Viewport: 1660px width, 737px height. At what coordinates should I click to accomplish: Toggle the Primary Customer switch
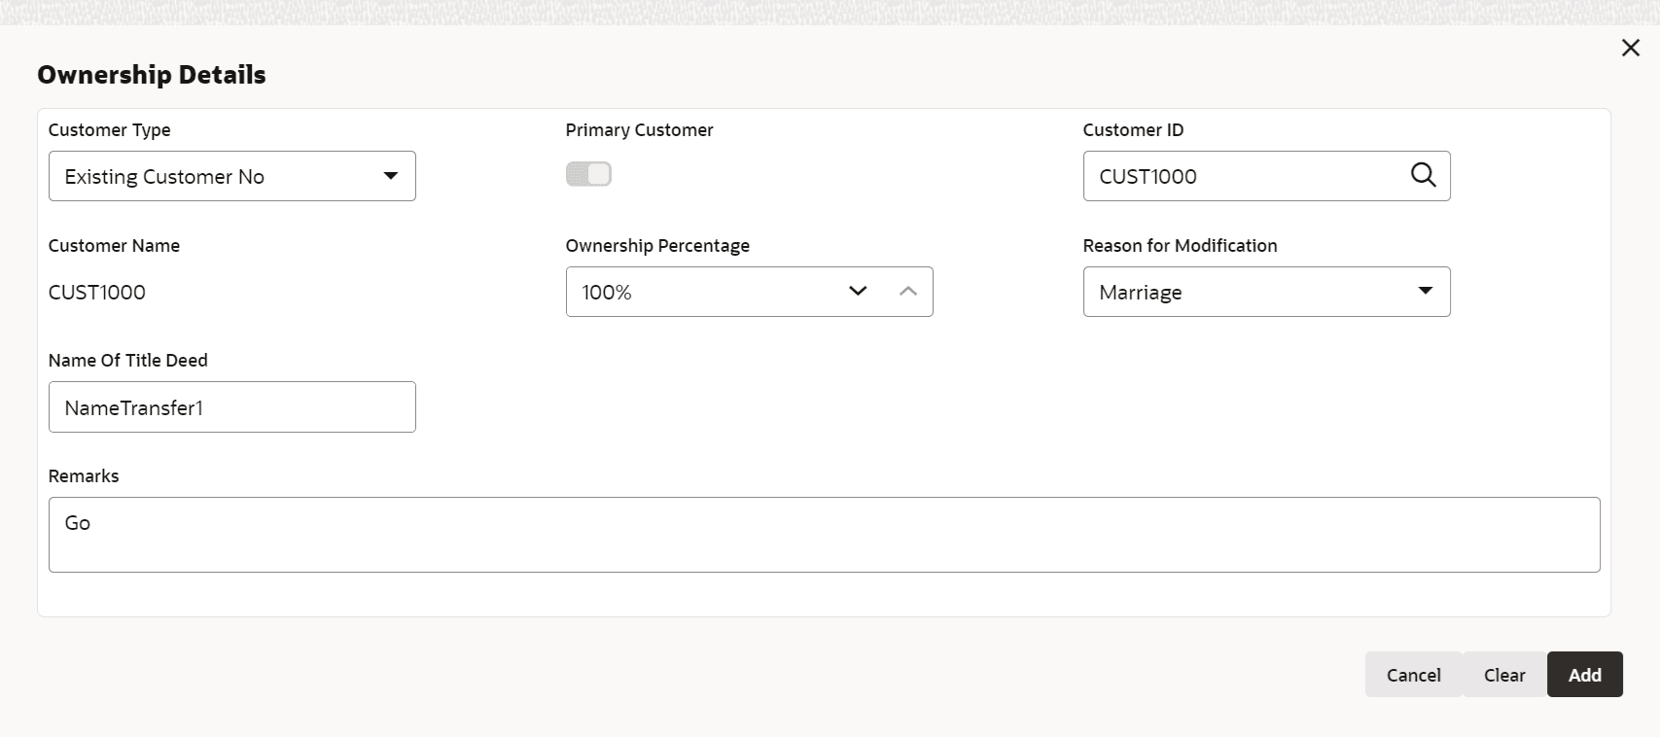(x=588, y=174)
